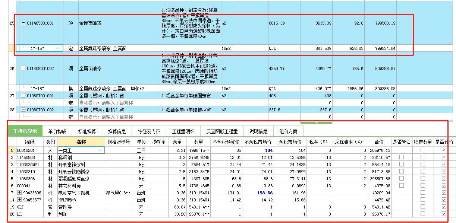The height and width of the screenshot is (223, 456).
Task: Click the 不含税市场价 column header
Action: [x=258, y=142]
